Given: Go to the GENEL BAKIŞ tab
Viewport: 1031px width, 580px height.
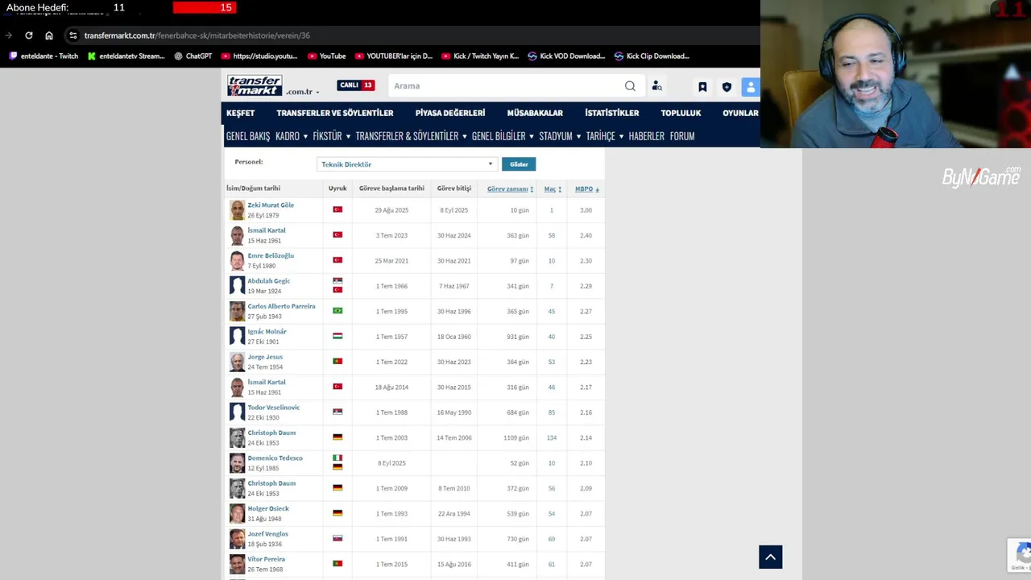Looking at the screenshot, I should click(x=248, y=136).
